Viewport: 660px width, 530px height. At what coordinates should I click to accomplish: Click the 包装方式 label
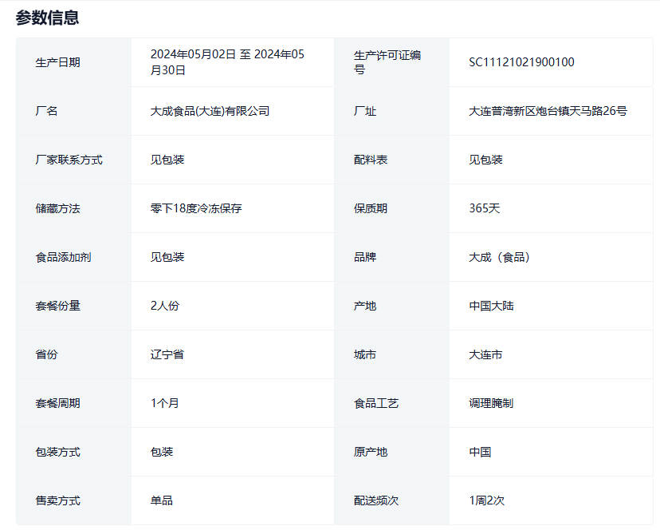pyautogui.click(x=58, y=452)
